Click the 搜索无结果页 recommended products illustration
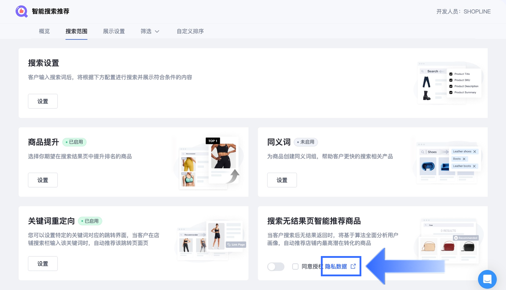 tap(449, 241)
